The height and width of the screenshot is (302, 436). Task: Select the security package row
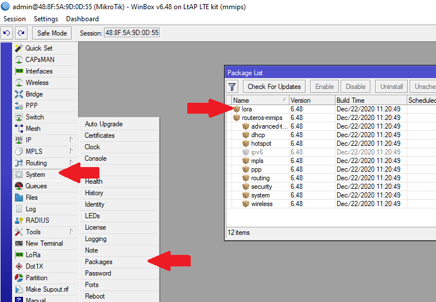point(331,187)
